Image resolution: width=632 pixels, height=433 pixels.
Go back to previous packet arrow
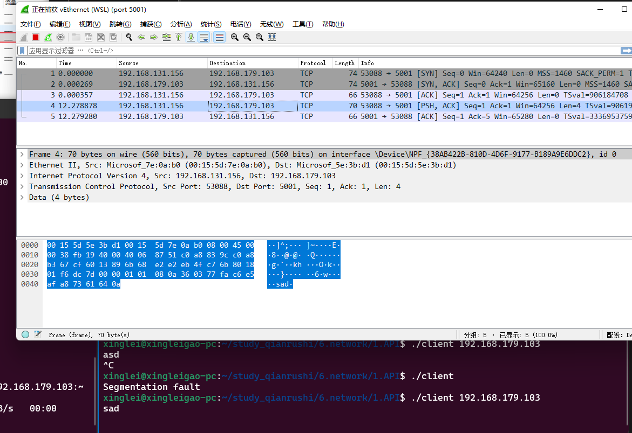pos(141,37)
